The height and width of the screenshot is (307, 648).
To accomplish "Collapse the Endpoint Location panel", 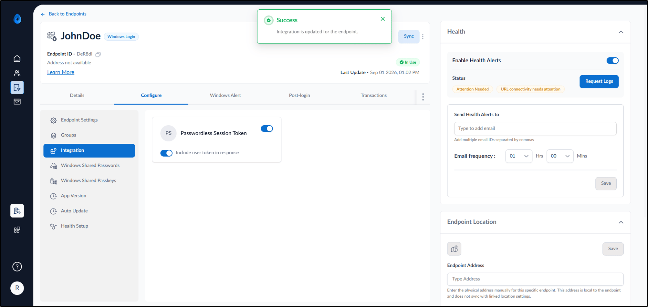I will (x=621, y=222).
